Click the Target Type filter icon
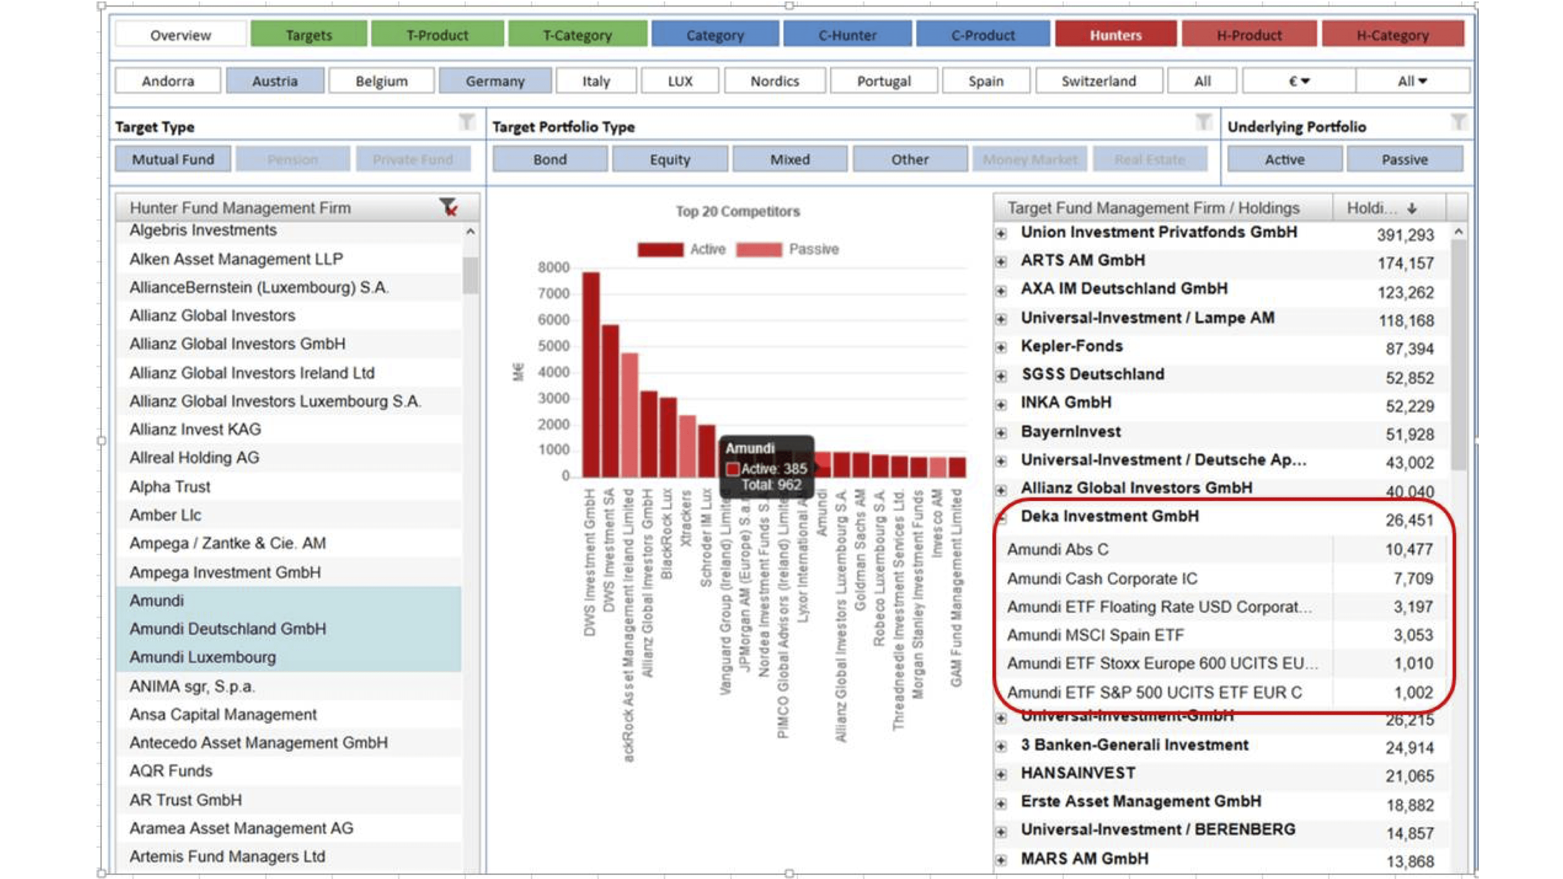Screen dimensions: 1563x879 [x=466, y=122]
